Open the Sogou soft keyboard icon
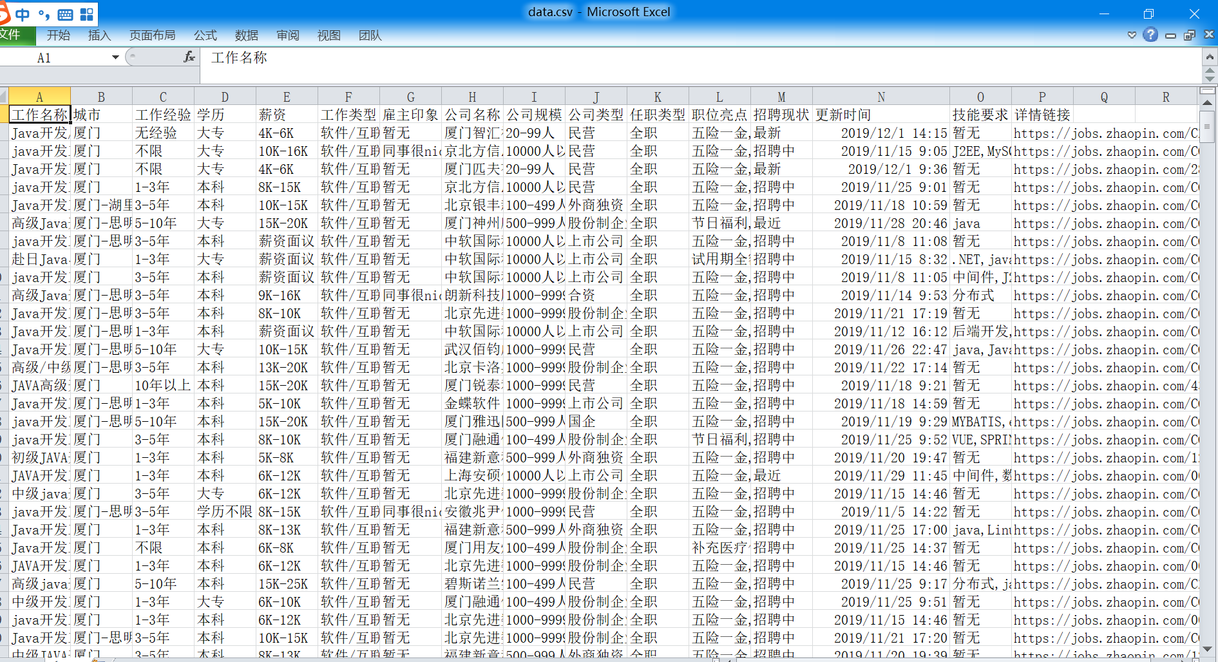 click(65, 14)
